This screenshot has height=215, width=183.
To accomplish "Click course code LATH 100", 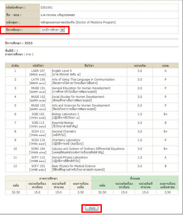I will (38, 79).
